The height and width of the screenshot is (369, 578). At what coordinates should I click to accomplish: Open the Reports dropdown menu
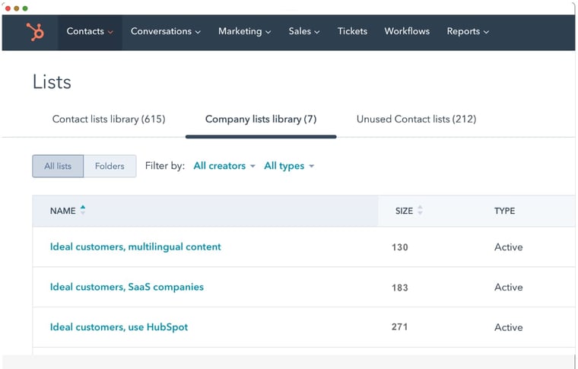tap(468, 32)
